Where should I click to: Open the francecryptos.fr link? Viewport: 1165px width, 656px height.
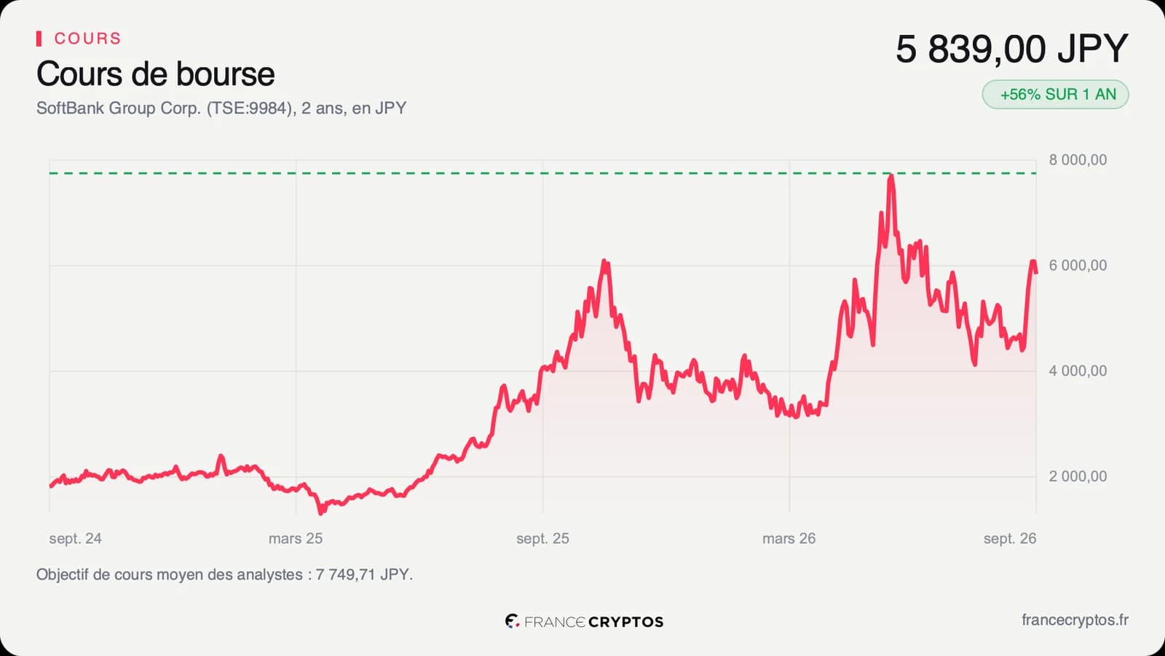1075,620
